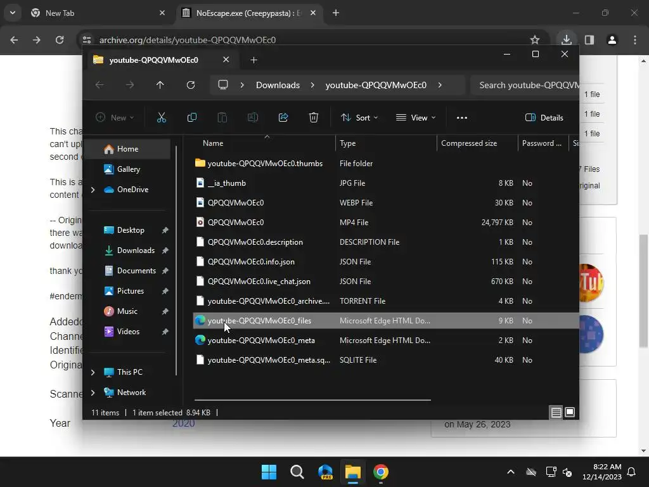Add a new Explorer tab
The height and width of the screenshot is (487, 649).
pyautogui.click(x=254, y=60)
